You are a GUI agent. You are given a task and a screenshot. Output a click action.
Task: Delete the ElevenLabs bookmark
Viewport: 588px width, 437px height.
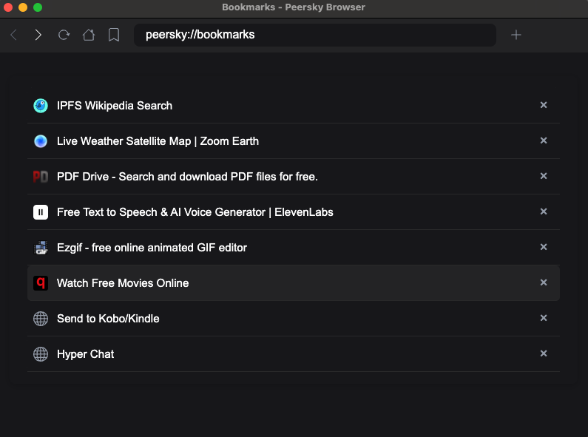tap(544, 211)
